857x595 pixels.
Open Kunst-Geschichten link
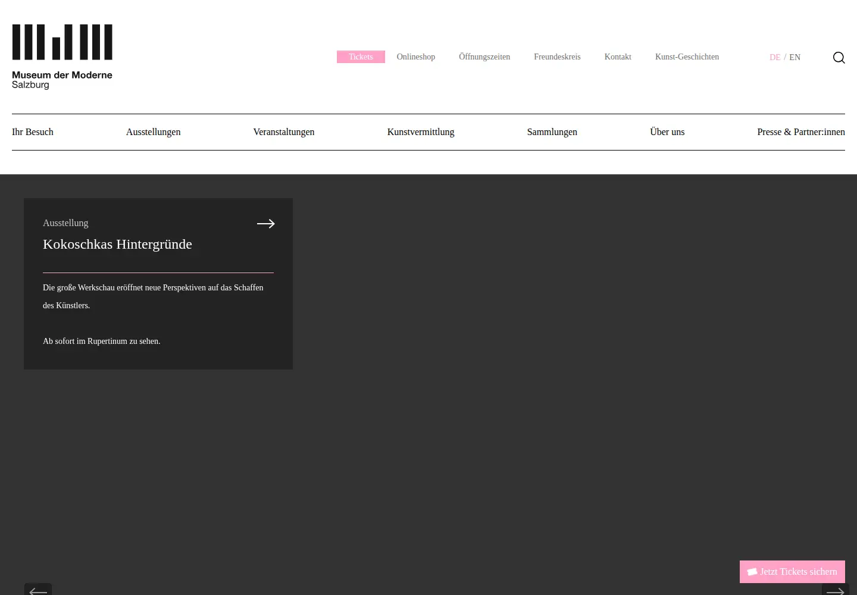coord(687,57)
